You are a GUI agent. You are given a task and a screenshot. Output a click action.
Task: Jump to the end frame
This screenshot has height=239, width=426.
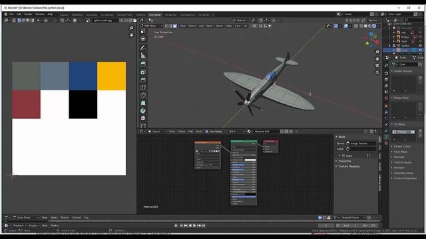[204, 226]
